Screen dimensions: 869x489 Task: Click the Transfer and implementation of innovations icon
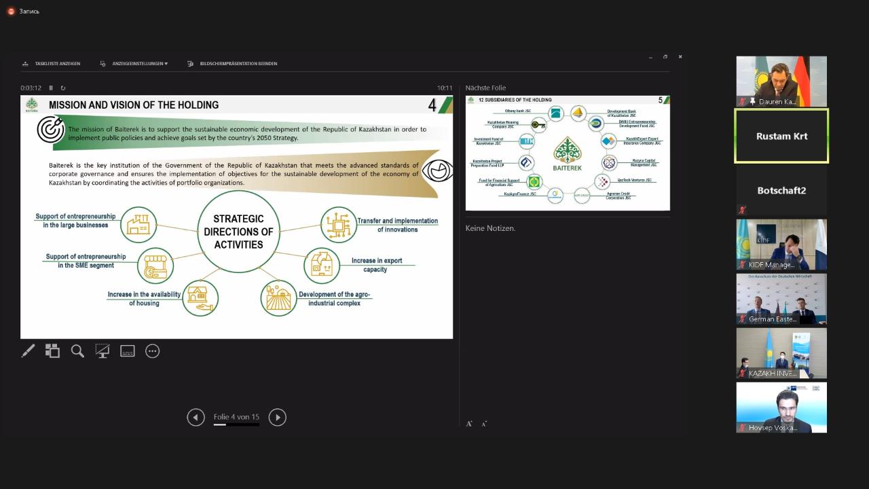pos(338,225)
